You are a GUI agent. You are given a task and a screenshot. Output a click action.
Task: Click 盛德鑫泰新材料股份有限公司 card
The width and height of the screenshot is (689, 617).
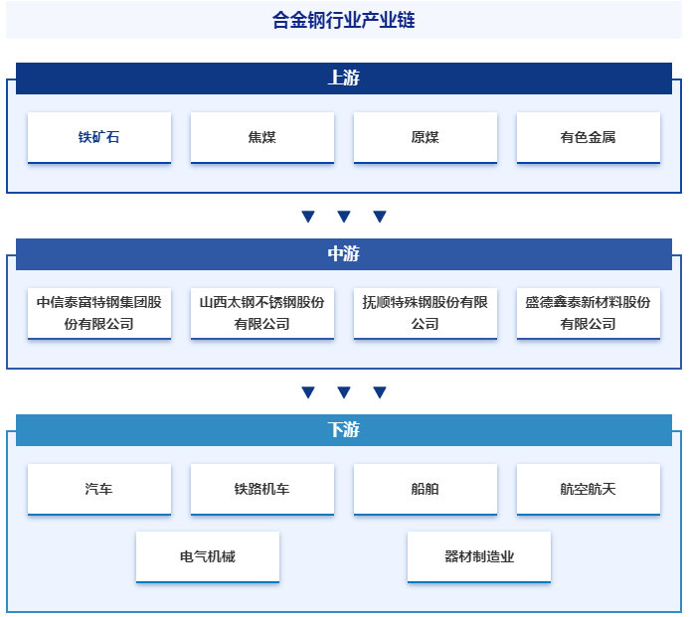(589, 314)
